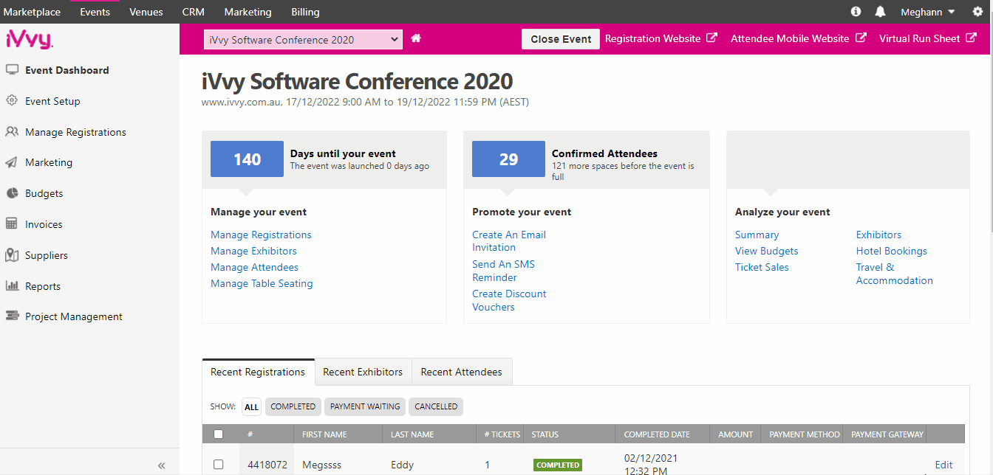Viewport: 993px width, 475px height.
Task: Open the settings gear icon
Action: 977,12
